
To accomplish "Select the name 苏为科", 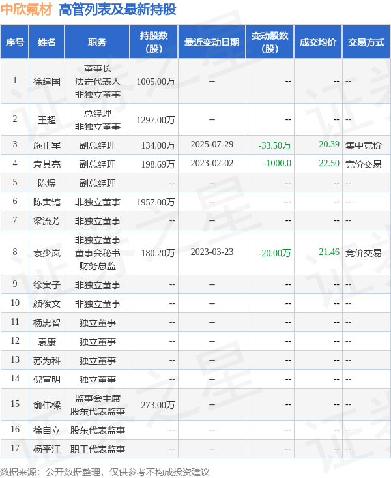I will point(47,361).
